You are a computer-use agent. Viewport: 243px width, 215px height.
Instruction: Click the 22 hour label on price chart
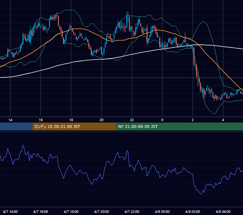132,120
